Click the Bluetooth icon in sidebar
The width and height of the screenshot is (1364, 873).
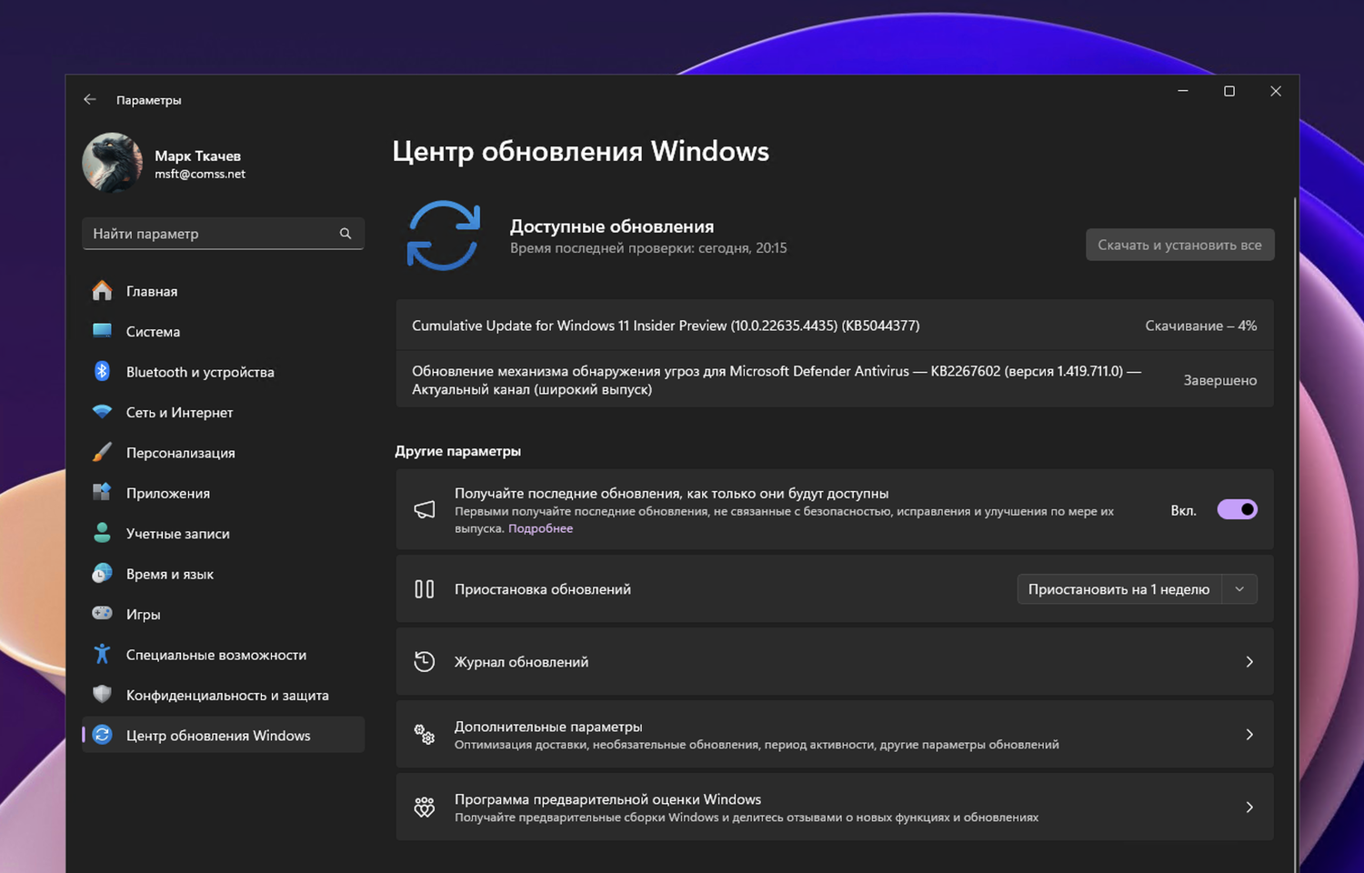(102, 371)
